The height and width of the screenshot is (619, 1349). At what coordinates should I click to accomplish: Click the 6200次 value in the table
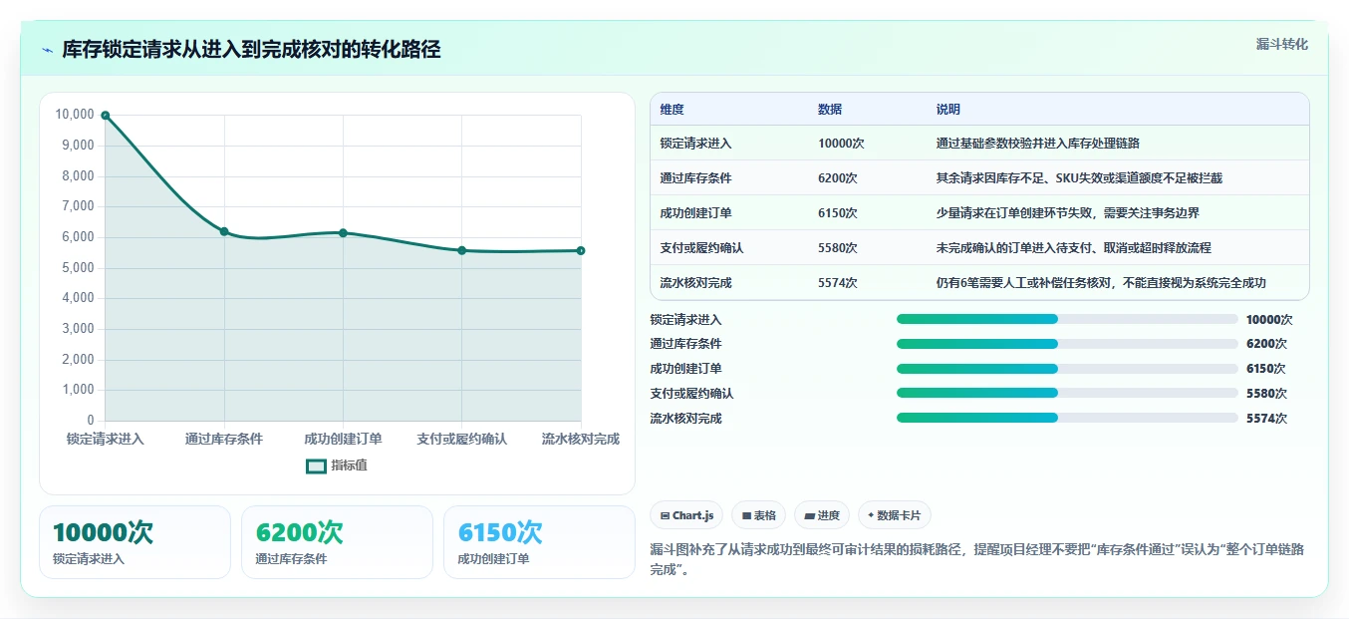pos(838,178)
